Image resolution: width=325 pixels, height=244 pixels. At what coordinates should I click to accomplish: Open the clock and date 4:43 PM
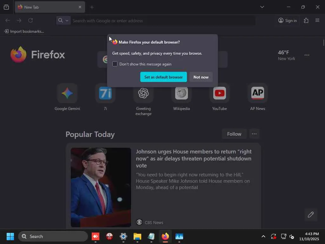[x=309, y=236]
